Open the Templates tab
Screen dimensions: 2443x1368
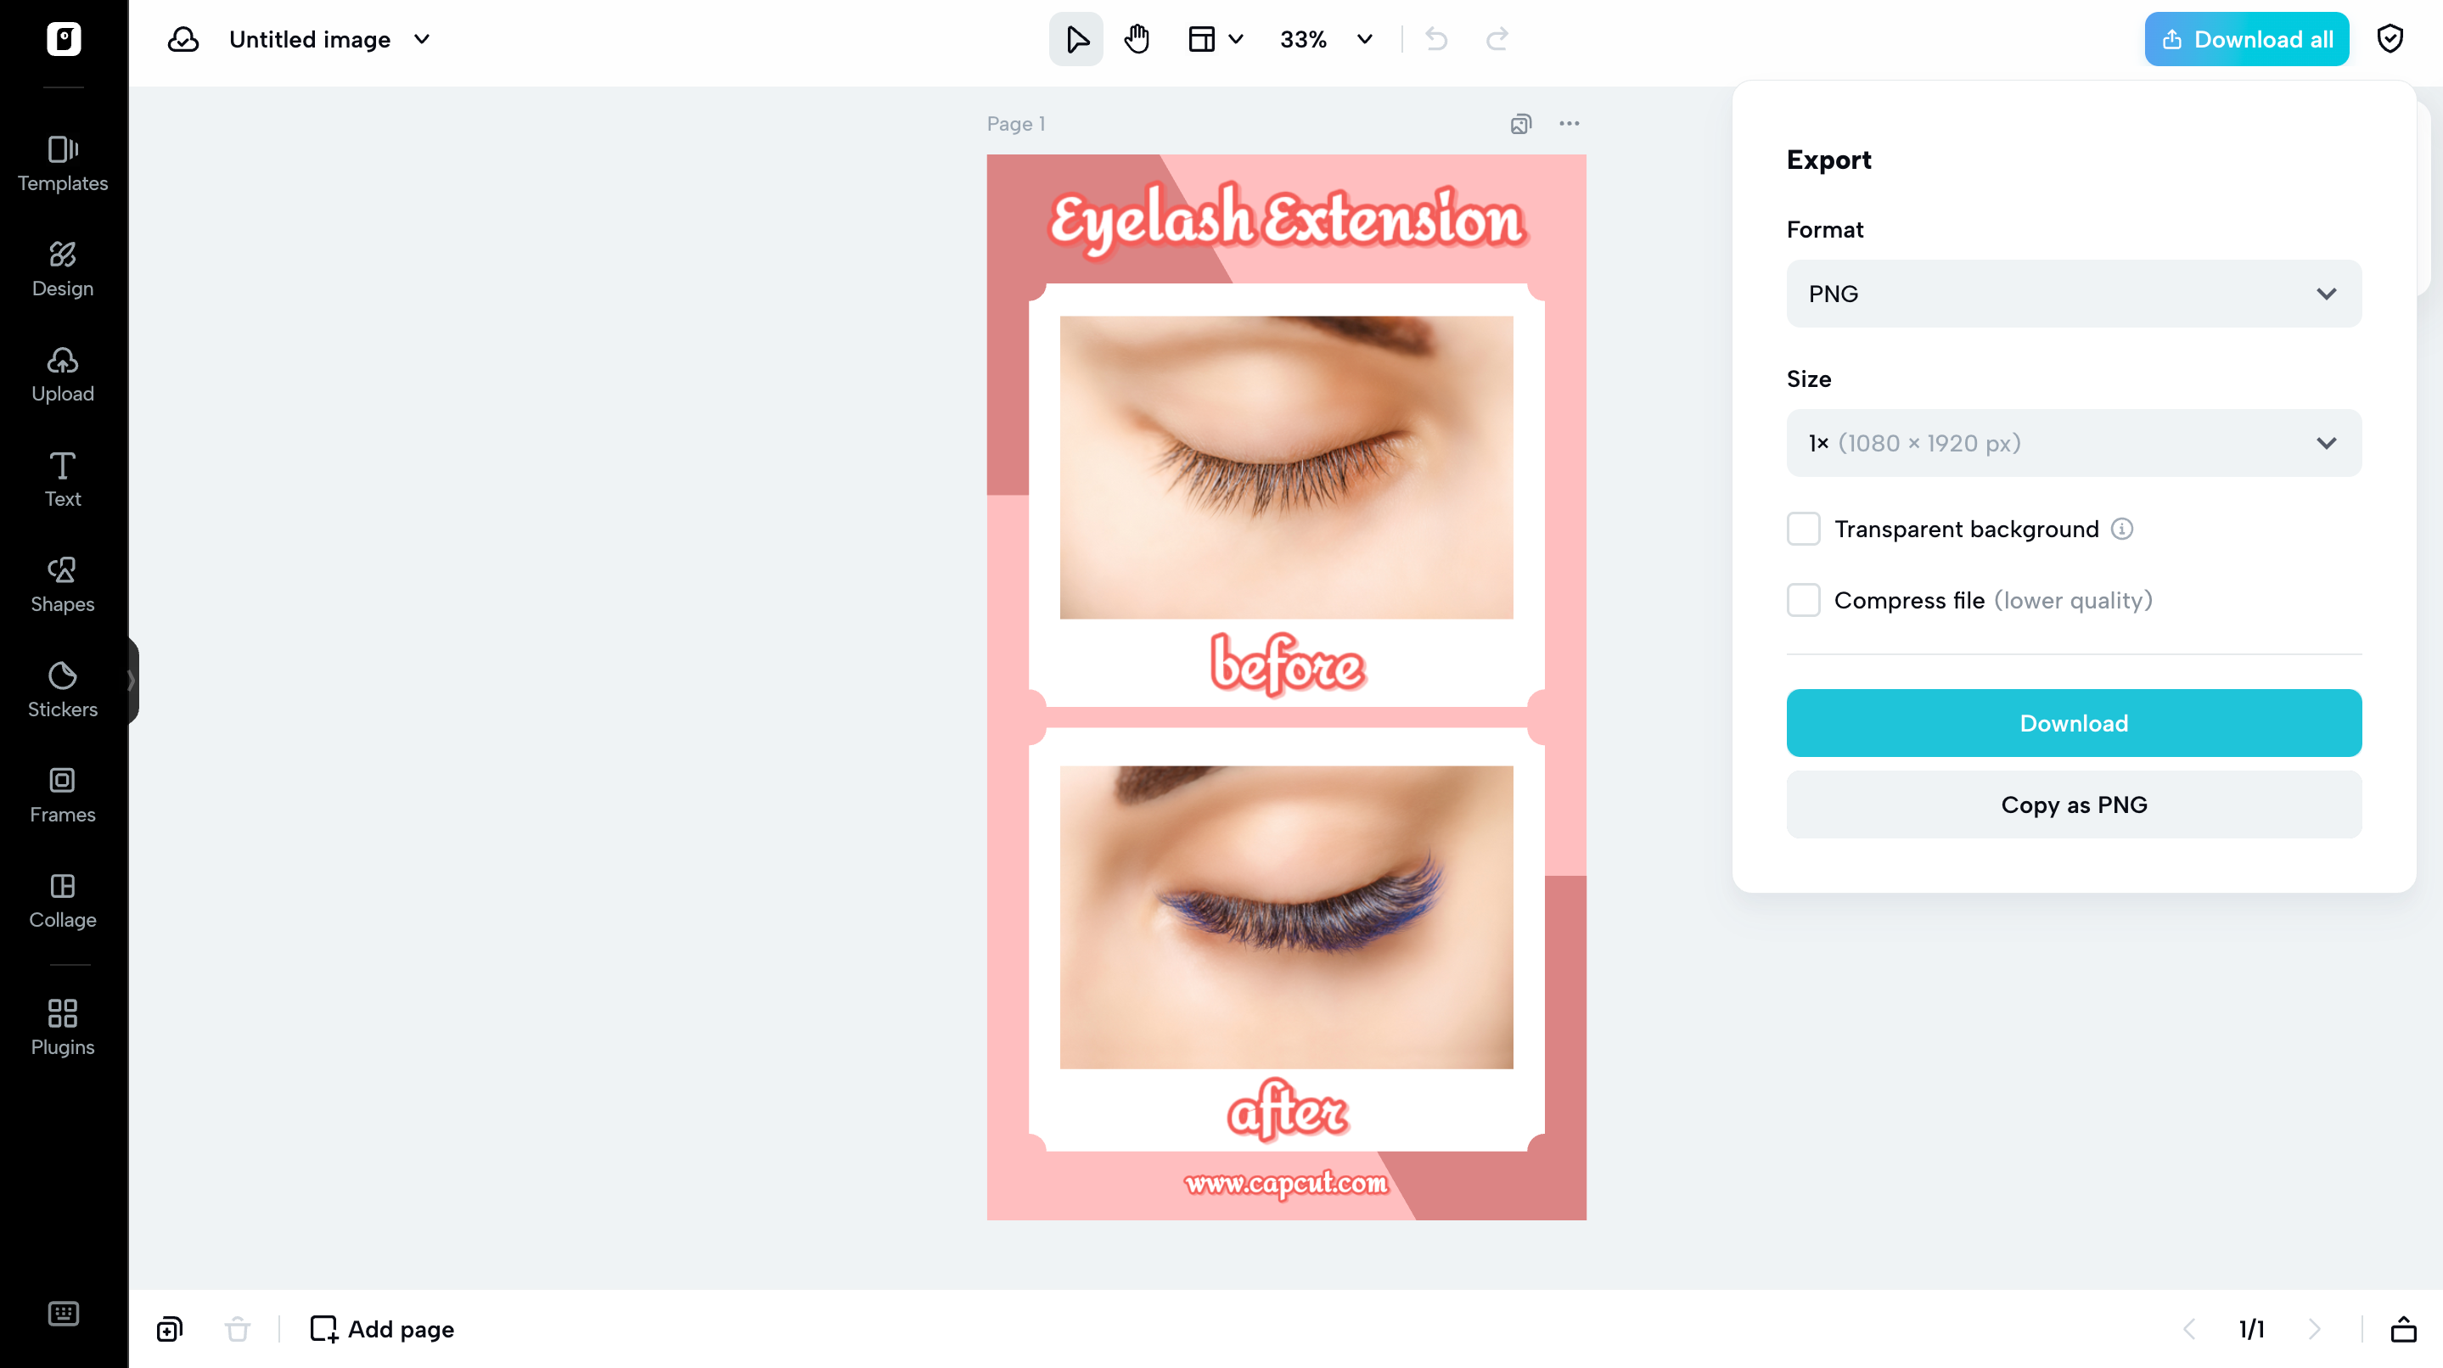pos(63,163)
